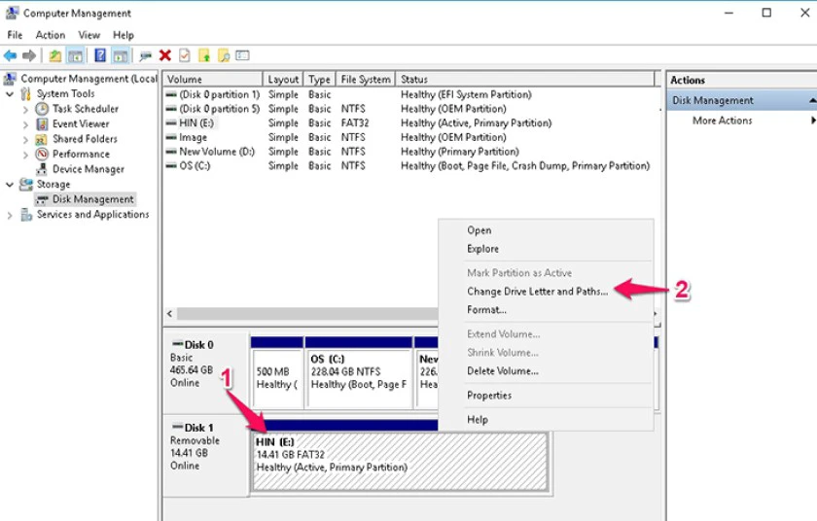The width and height of the screenshot is (817, 521).
Task: Open the Action menu
Action: 50,35
